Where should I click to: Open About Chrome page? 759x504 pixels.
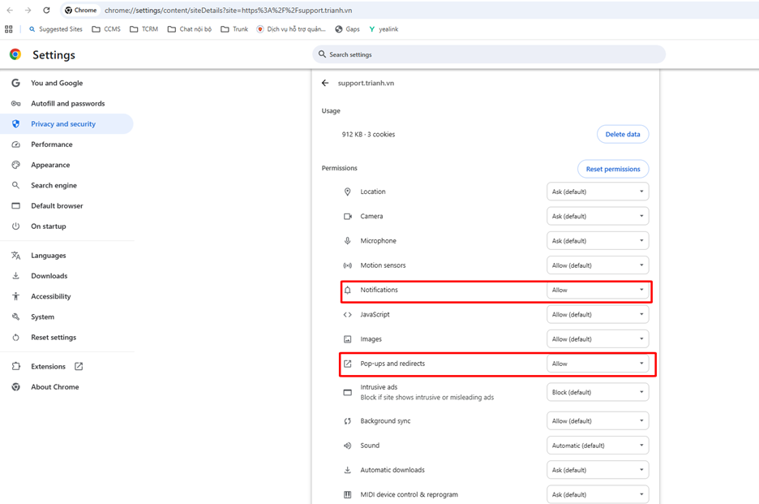(x=66, y=386)
